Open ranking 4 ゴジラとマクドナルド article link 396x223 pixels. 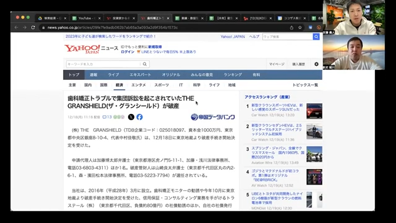click(275, 175)
